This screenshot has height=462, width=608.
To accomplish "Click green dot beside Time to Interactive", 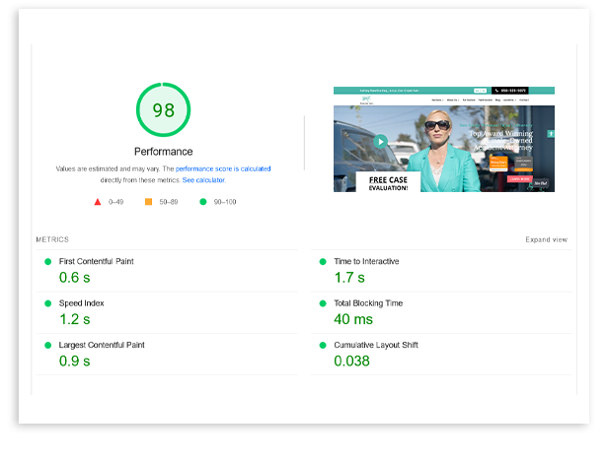I will [x=323, y=262].
